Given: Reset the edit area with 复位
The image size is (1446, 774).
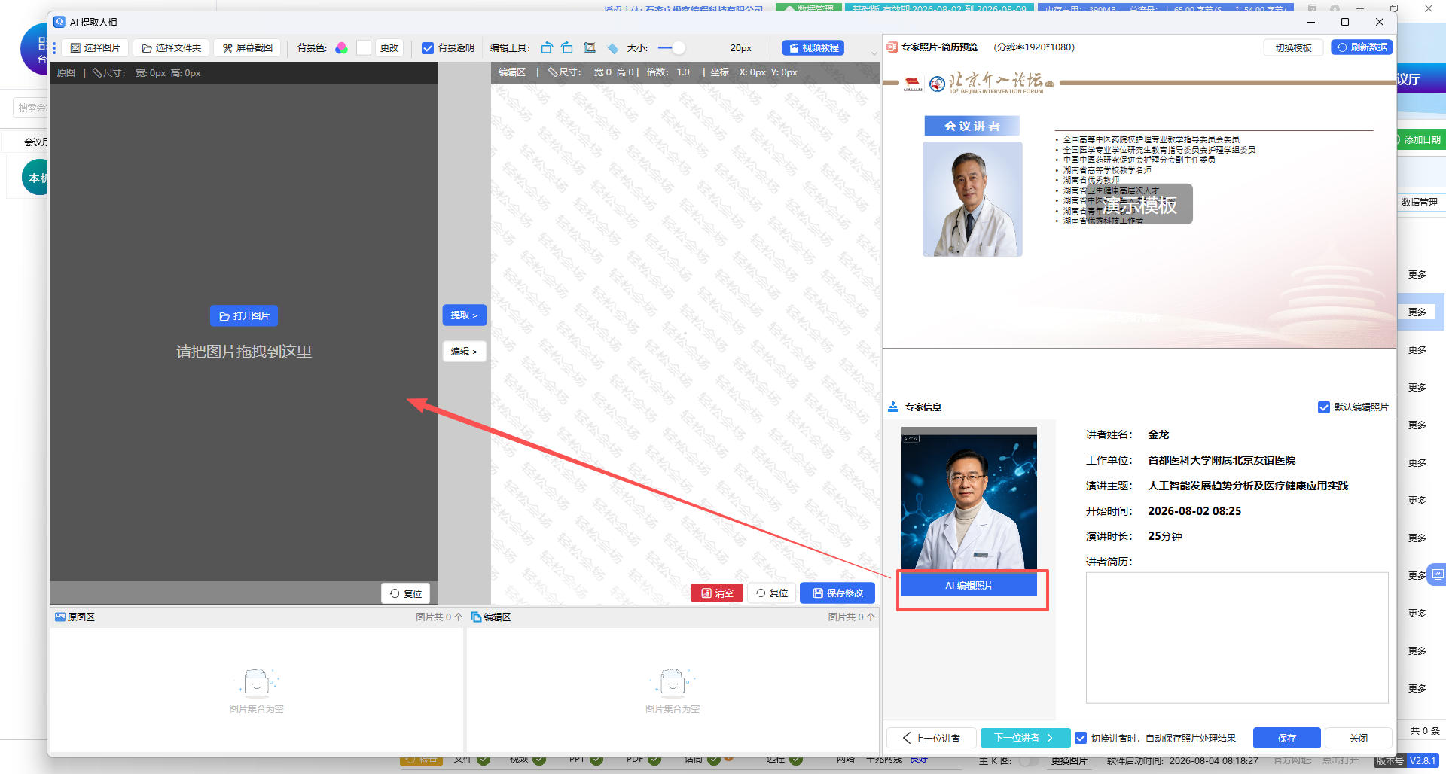Looking at the screenshot, I should click(x=772, y=593).
